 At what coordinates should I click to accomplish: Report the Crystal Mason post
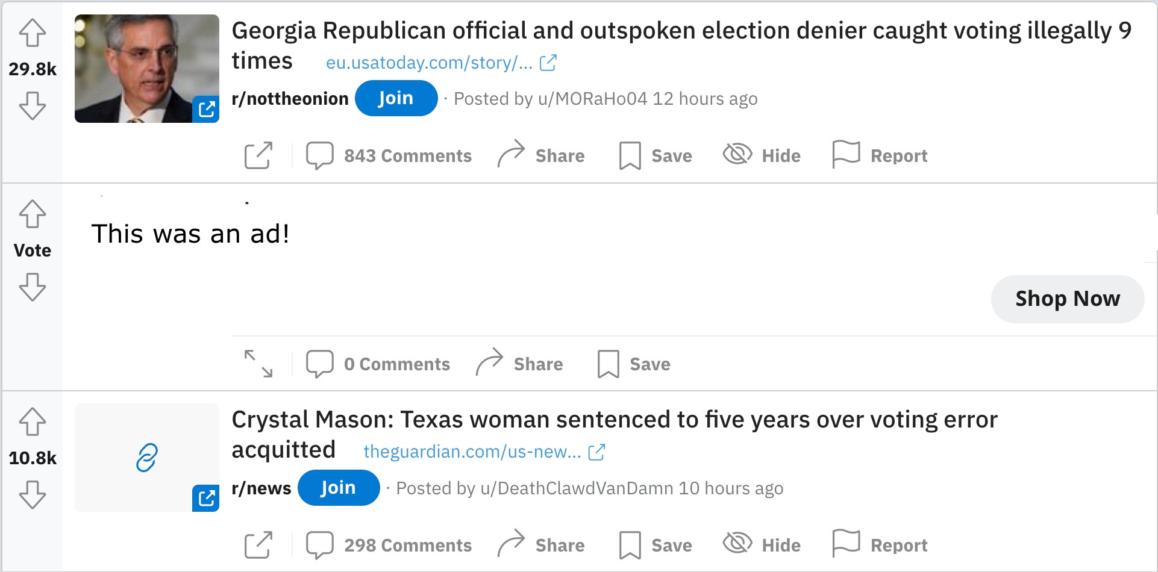tap(879, 545)
